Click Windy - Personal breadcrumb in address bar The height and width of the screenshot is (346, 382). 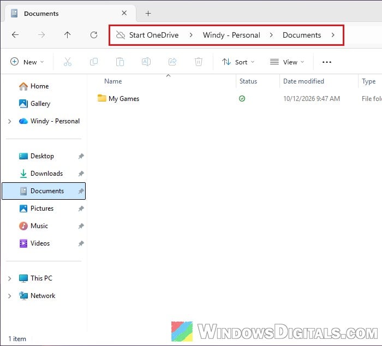231,35
